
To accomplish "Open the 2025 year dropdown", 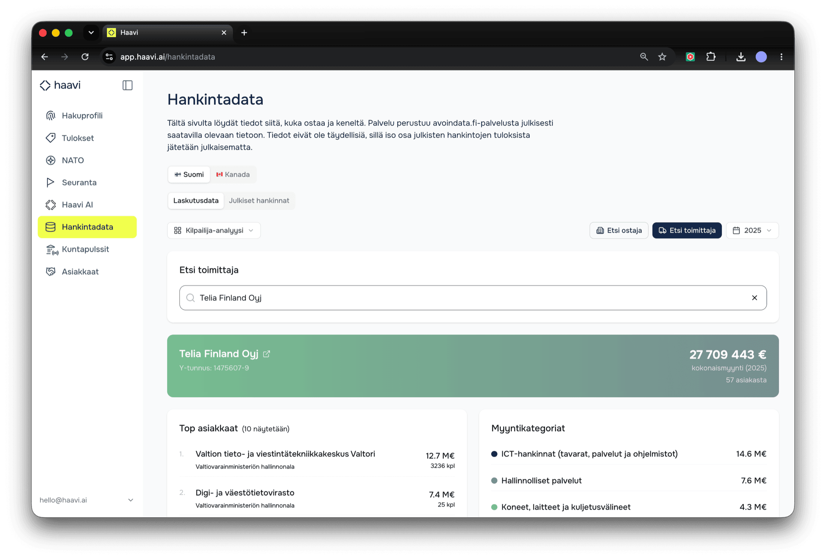I will tap(752, 231).
